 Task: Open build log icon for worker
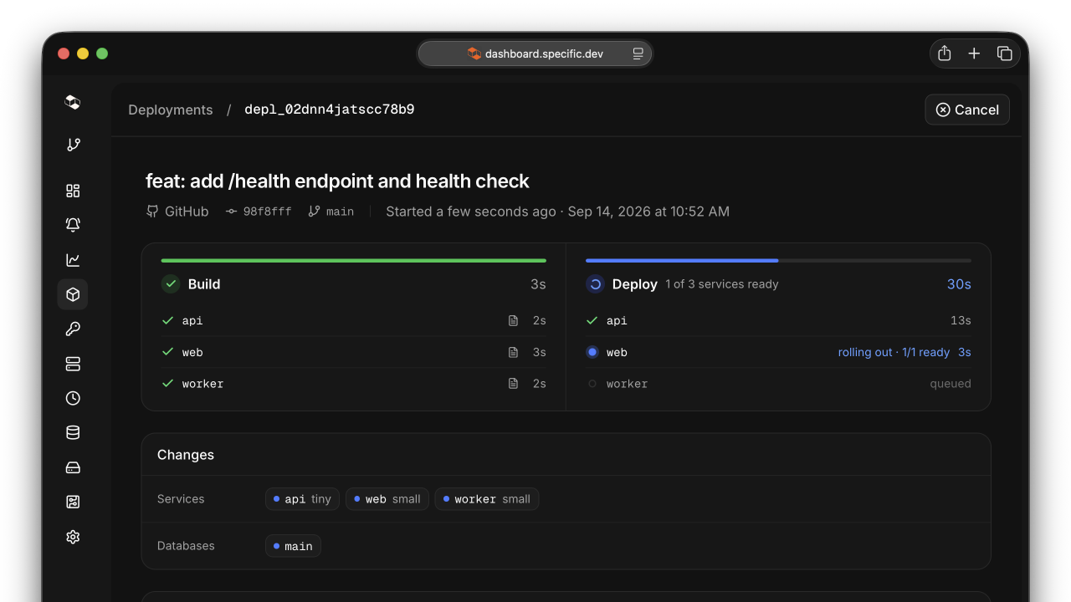(x=513, y=384)
